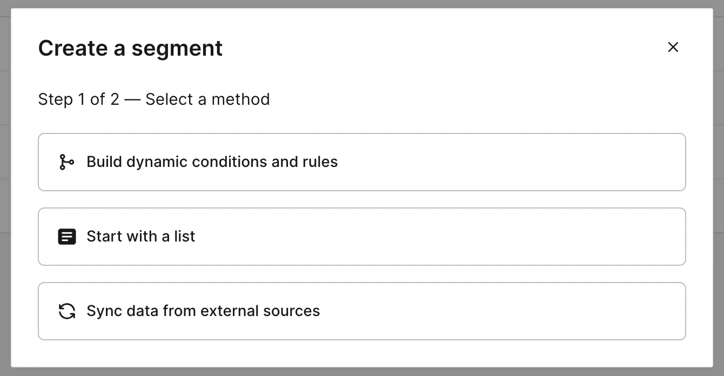
Task: Click the 'Build dynamic conditions and rules' text label
Action: (212, 162)
